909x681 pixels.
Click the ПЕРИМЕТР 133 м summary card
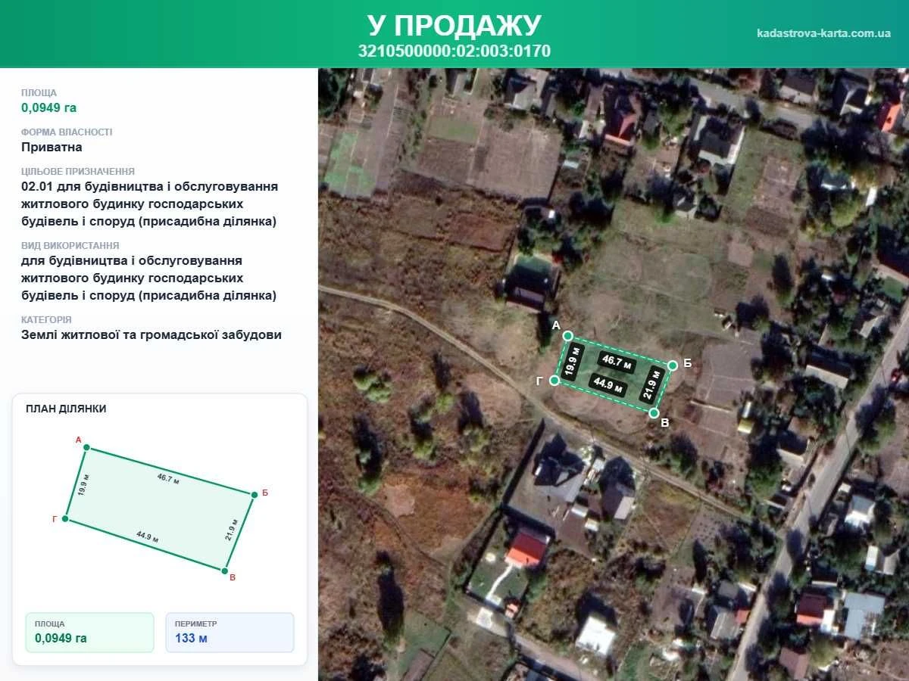point(230,632)
